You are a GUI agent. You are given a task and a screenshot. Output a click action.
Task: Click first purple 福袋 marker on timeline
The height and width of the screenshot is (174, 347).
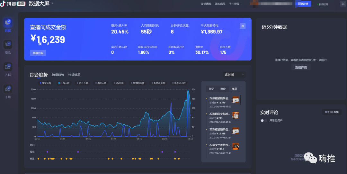47,152
